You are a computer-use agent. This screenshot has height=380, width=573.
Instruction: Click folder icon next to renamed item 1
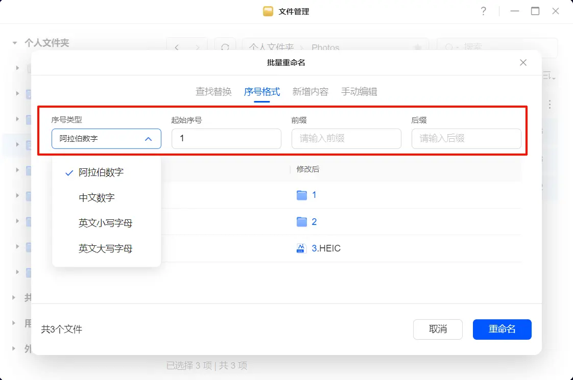(302, 195)
